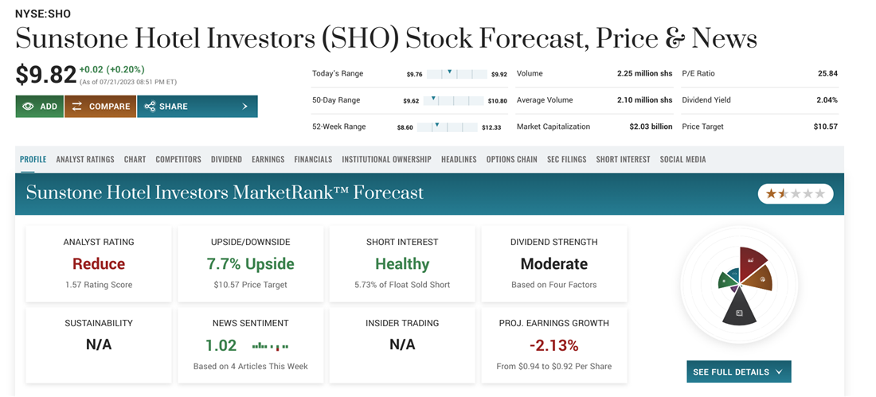Click the Today's Range indicator bar
This screenshot has width=876, height=397.
(x=456, y=74)
